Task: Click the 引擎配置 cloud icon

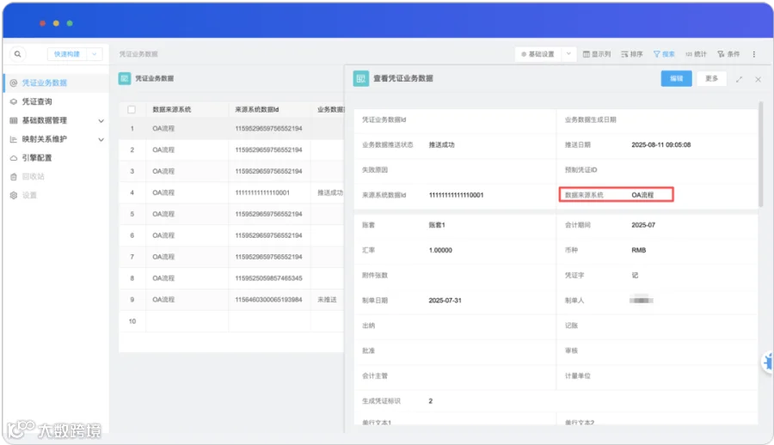Action: 13,158
